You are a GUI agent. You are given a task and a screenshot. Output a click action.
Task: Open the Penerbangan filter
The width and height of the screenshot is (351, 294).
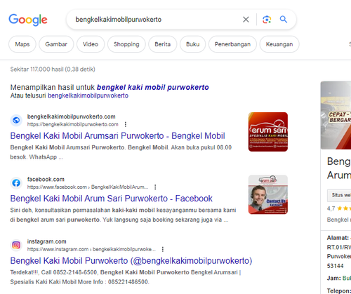click(232, 44)
